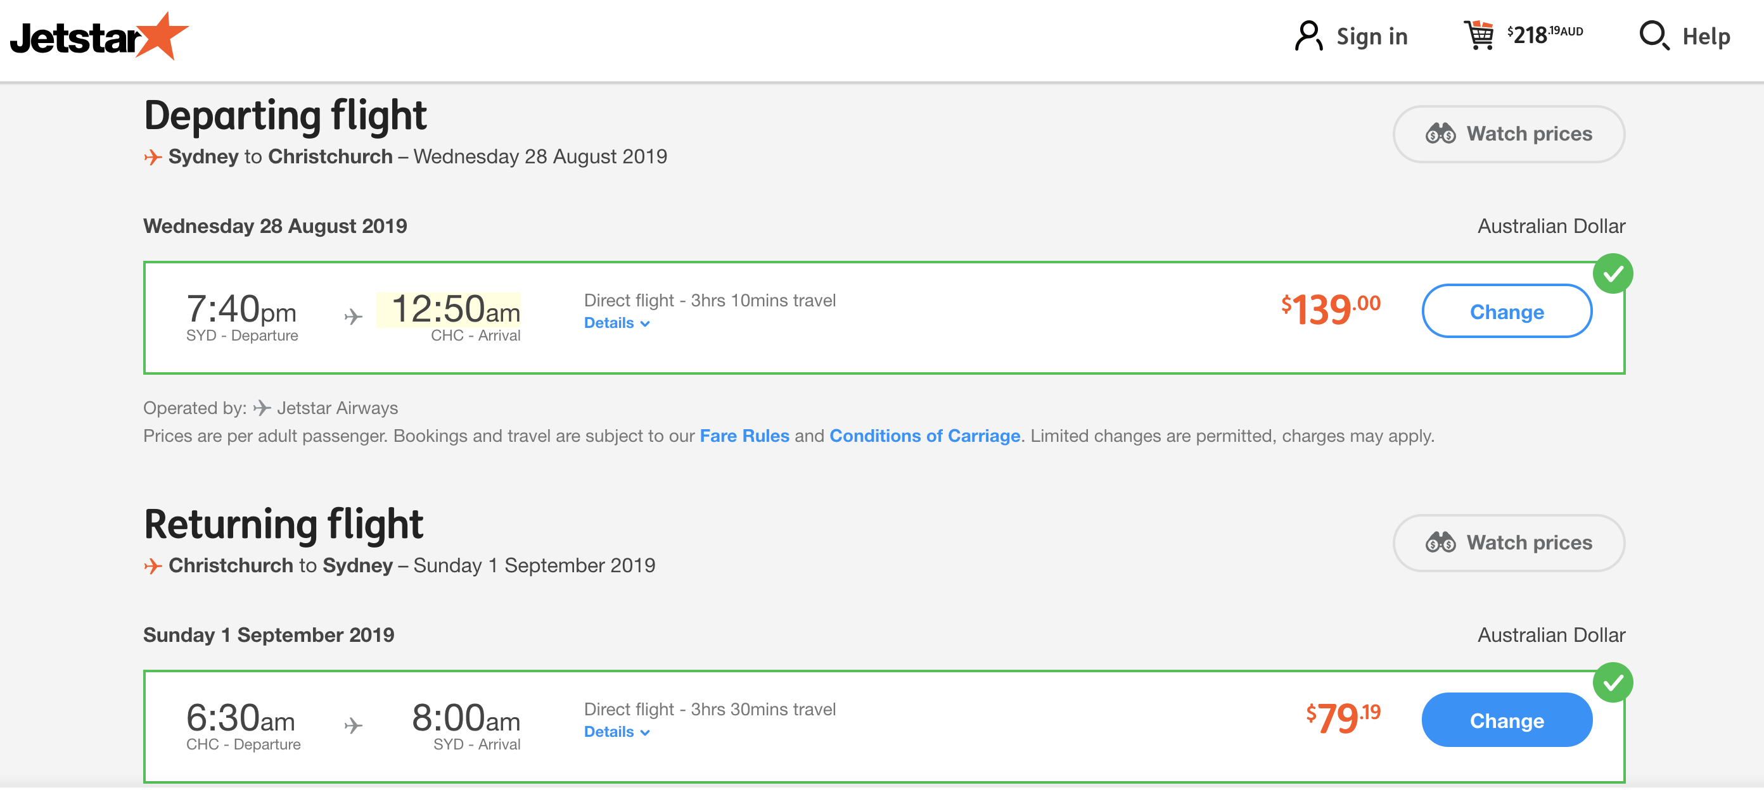The width and height of the screenshot is (1764, 790).
Task: Open the Conditions of Carriage link
Action: click(924, 436)
